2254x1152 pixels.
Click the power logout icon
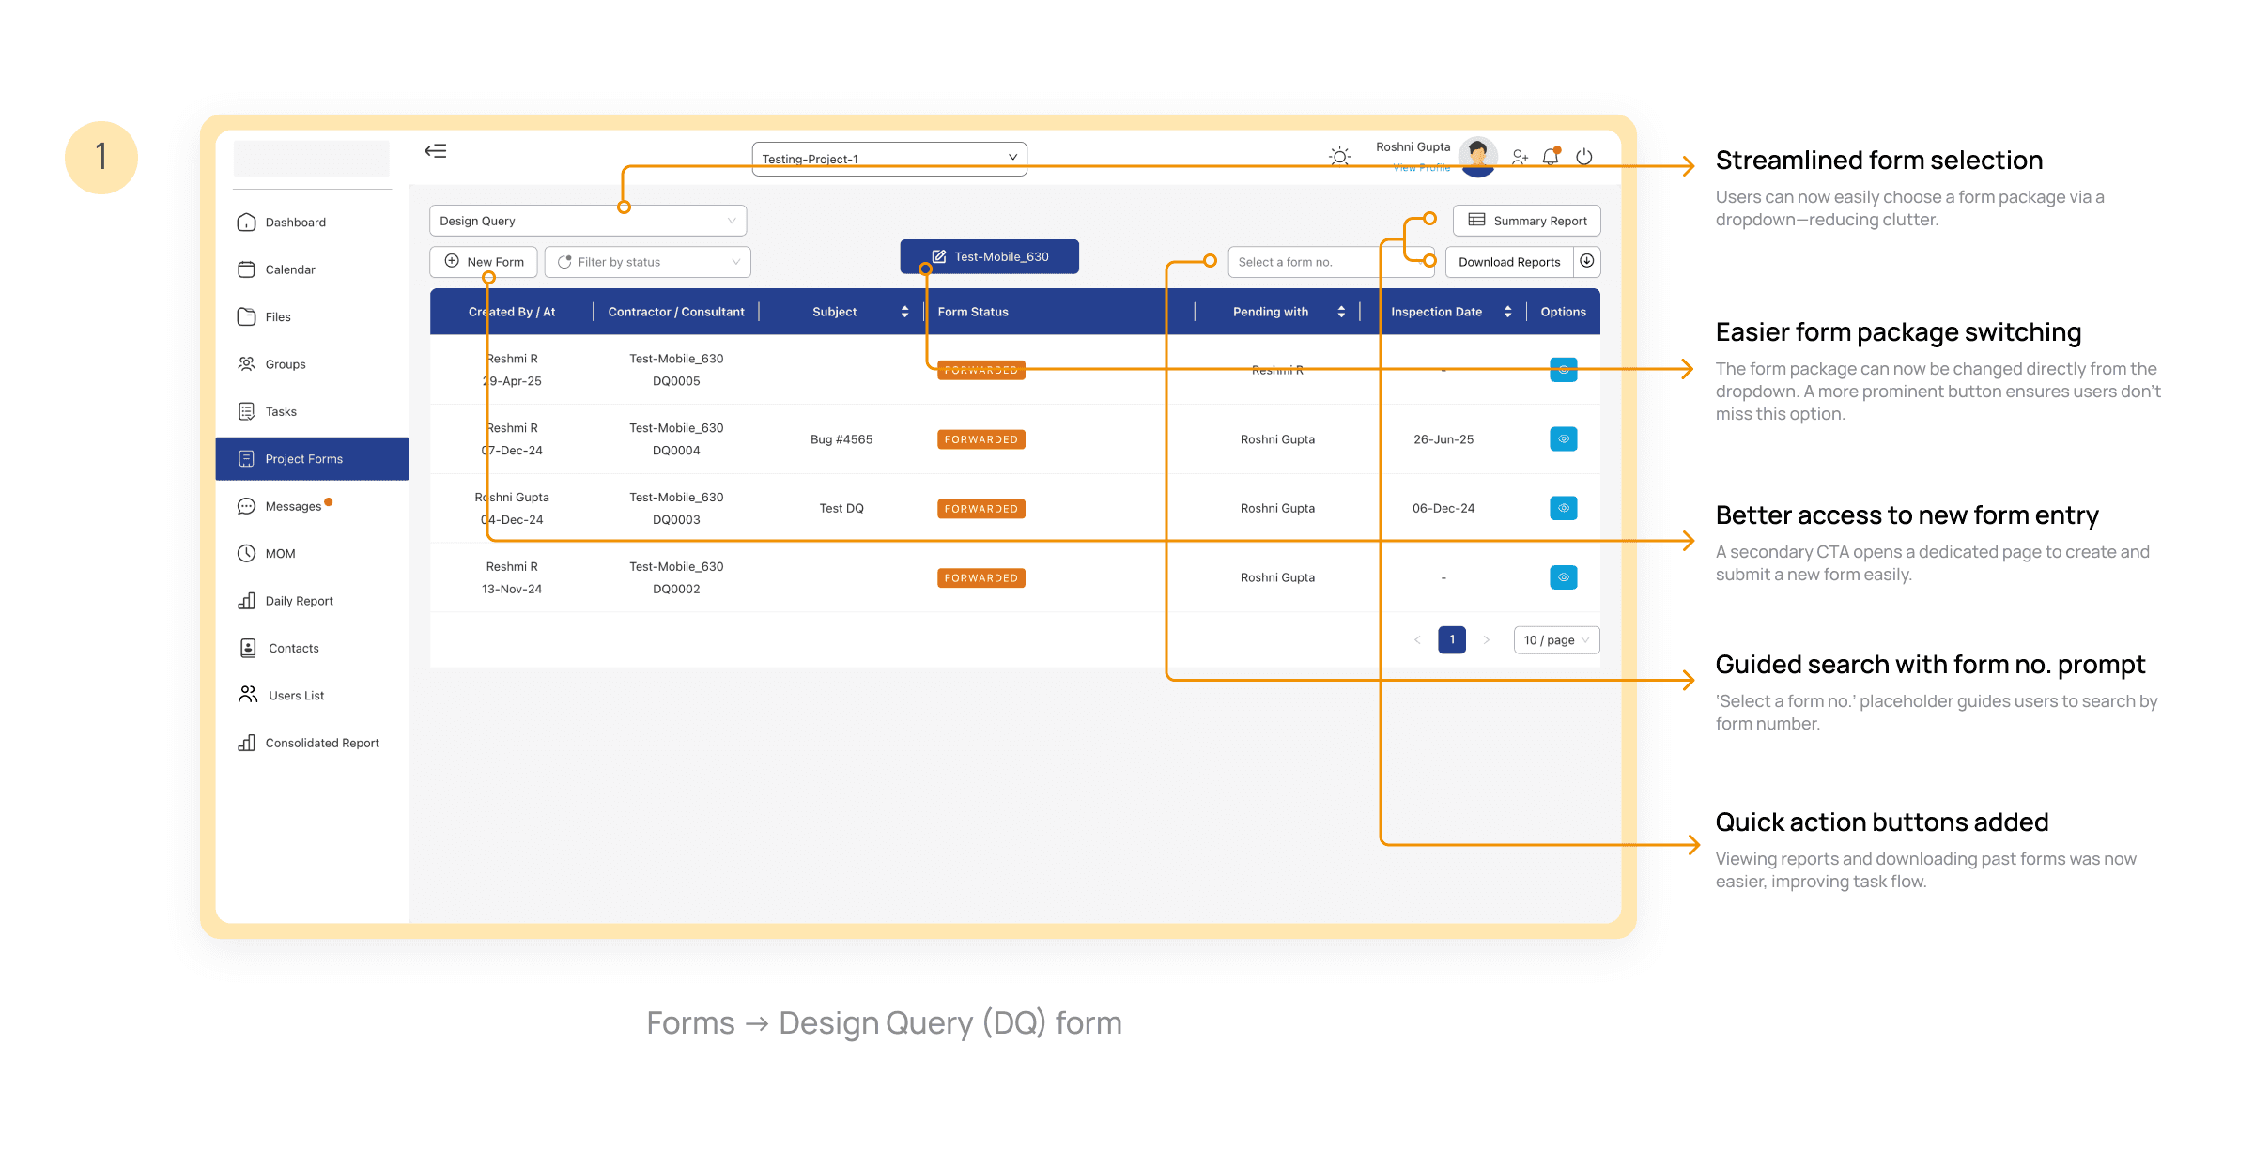click(x=1584, y=157)
